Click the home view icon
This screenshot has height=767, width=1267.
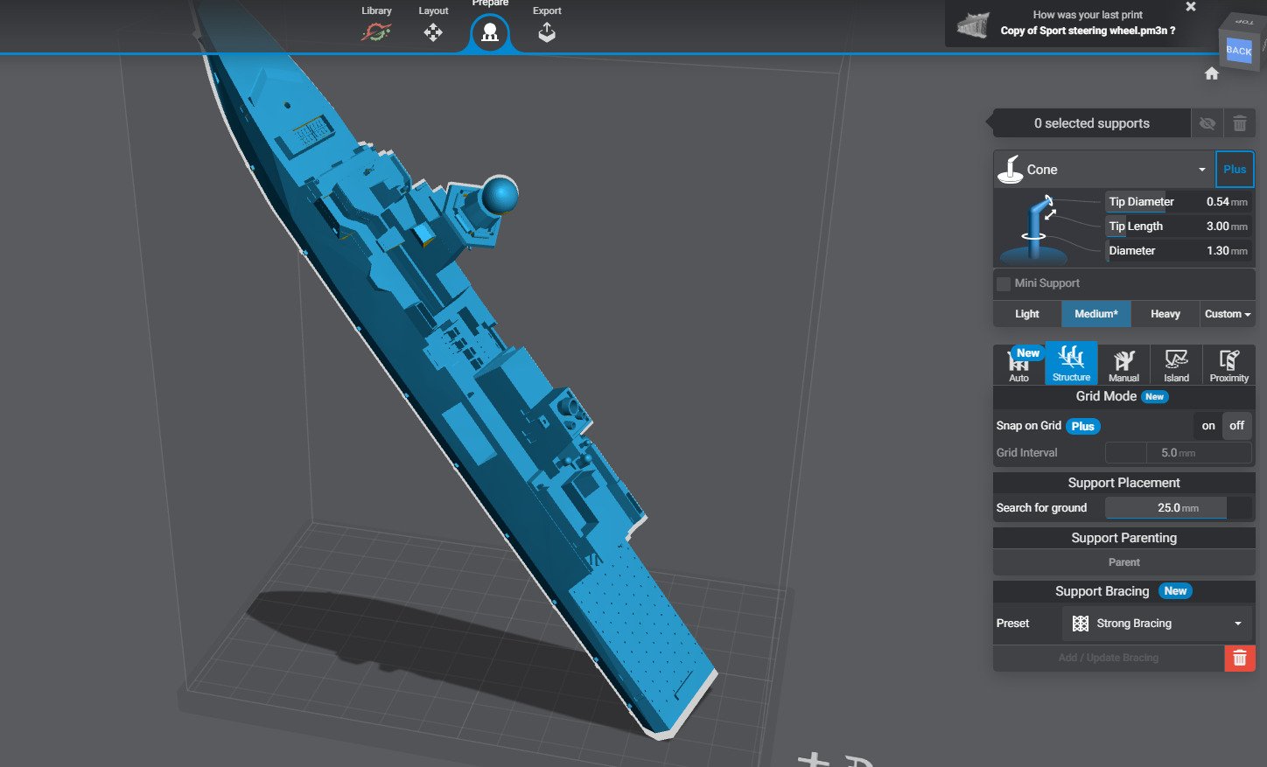[1212, 73]
